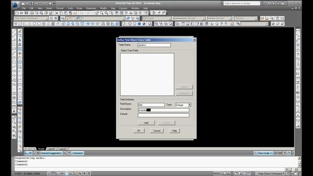The image size is (313, 176).
Task: Open the Map menu
Action: [x=113, y=8]
